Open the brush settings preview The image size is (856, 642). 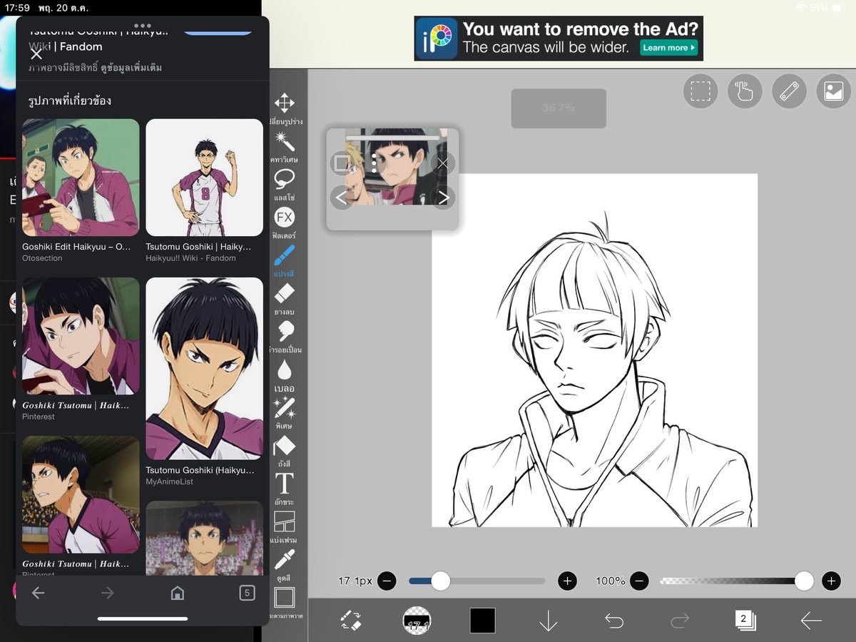[x=417, y=621]
